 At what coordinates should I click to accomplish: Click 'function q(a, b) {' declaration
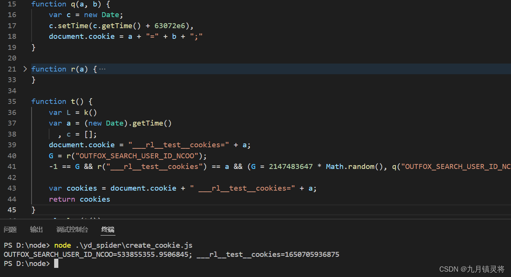(x=70, y=4)
